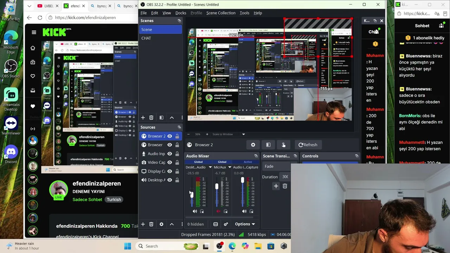Screen dimensions: 450x253
Task: Hide the Display Capture source
Action: point(169,171)
